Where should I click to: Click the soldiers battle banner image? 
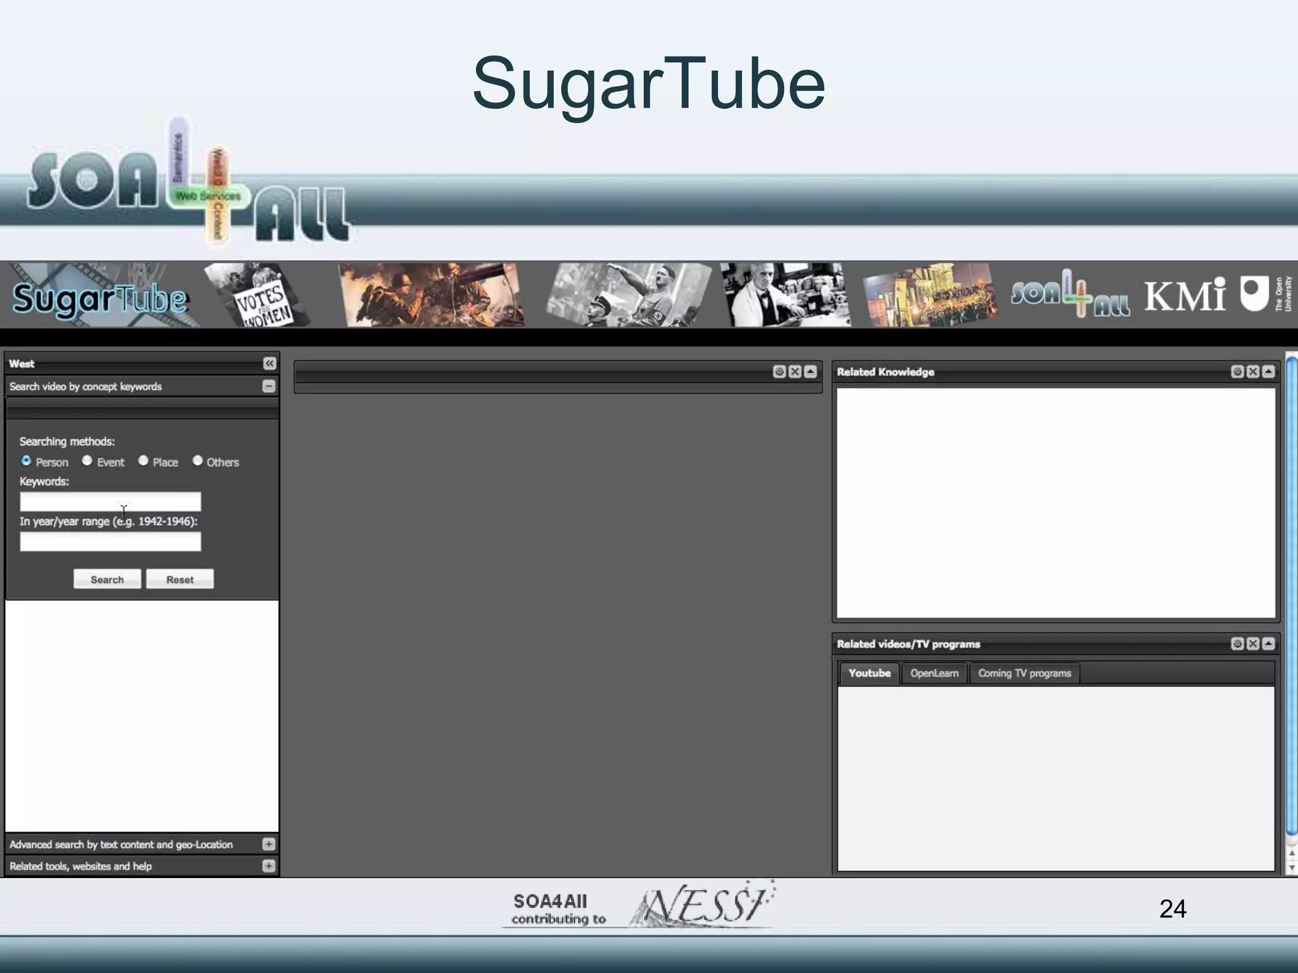tap(431, 295)
